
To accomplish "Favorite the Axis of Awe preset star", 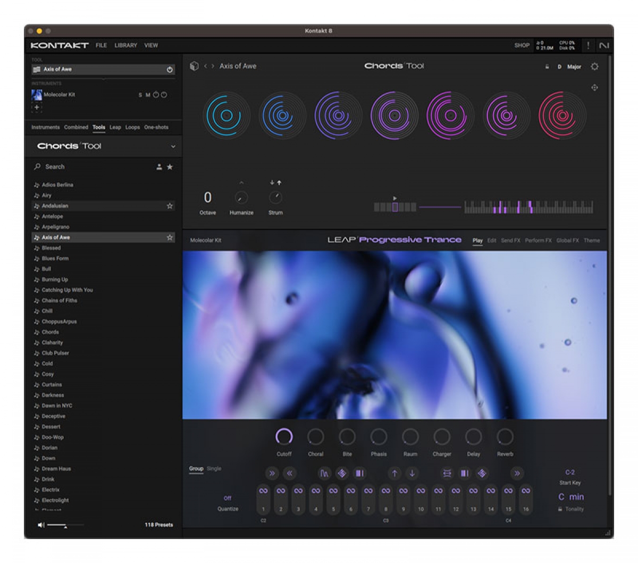I will pos(170,237).
